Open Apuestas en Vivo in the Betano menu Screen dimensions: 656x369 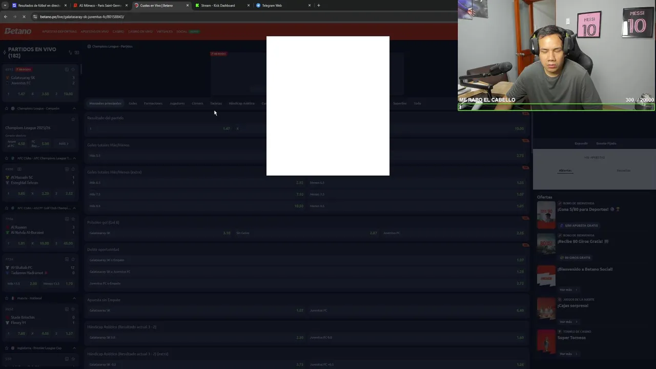pos(95,32)
